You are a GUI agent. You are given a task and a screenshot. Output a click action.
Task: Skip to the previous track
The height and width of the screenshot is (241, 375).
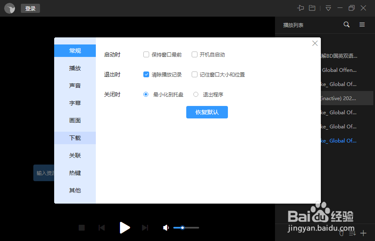click(x=102, y=228)
